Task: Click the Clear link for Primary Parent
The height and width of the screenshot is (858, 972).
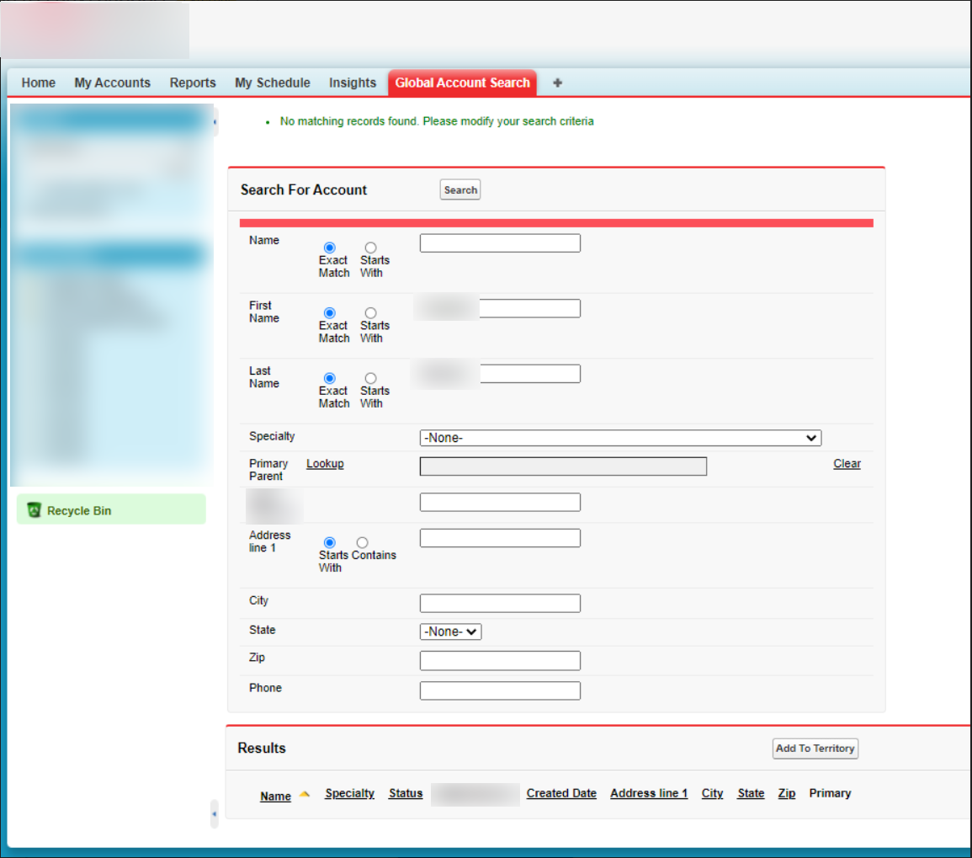Action: pos(847,464)
